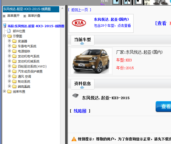Click the collapse-left-panel layout icon

coord(139,2)
